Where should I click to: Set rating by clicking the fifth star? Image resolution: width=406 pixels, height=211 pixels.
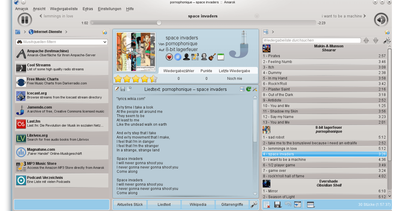point(153,79)
